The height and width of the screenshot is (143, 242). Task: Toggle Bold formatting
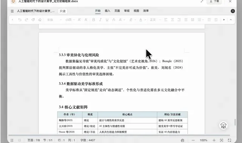93,20
